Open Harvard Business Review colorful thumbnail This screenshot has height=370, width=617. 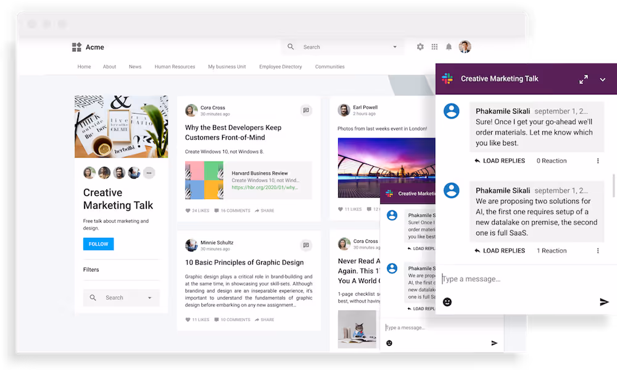tap(204, 180)
